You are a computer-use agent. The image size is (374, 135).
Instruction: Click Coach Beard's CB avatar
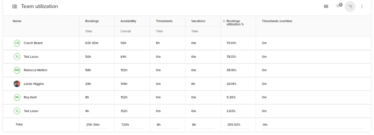coord(17,43)
